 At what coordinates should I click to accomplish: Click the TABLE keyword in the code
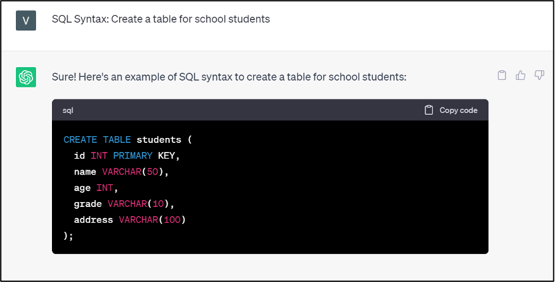pyautogui.click(x=116, y=140)
